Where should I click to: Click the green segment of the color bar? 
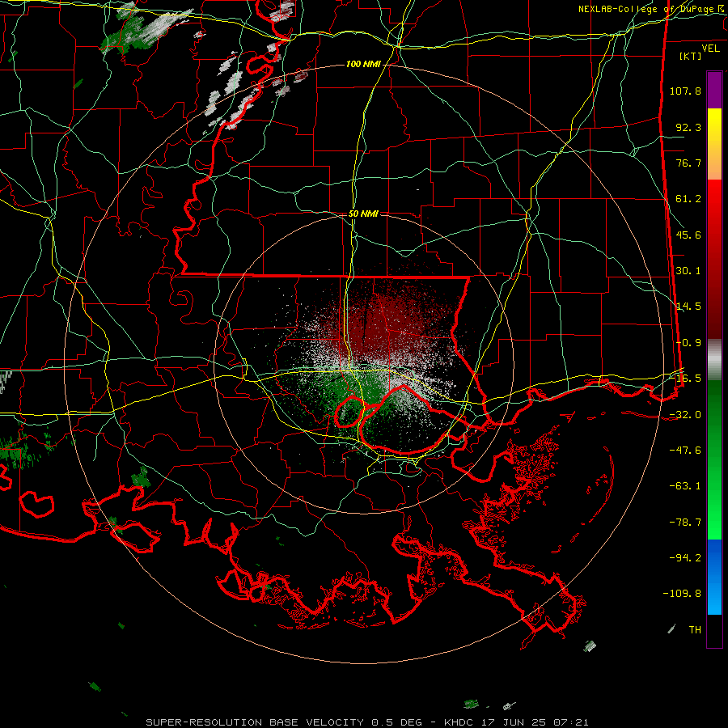[x=714, y=459]
